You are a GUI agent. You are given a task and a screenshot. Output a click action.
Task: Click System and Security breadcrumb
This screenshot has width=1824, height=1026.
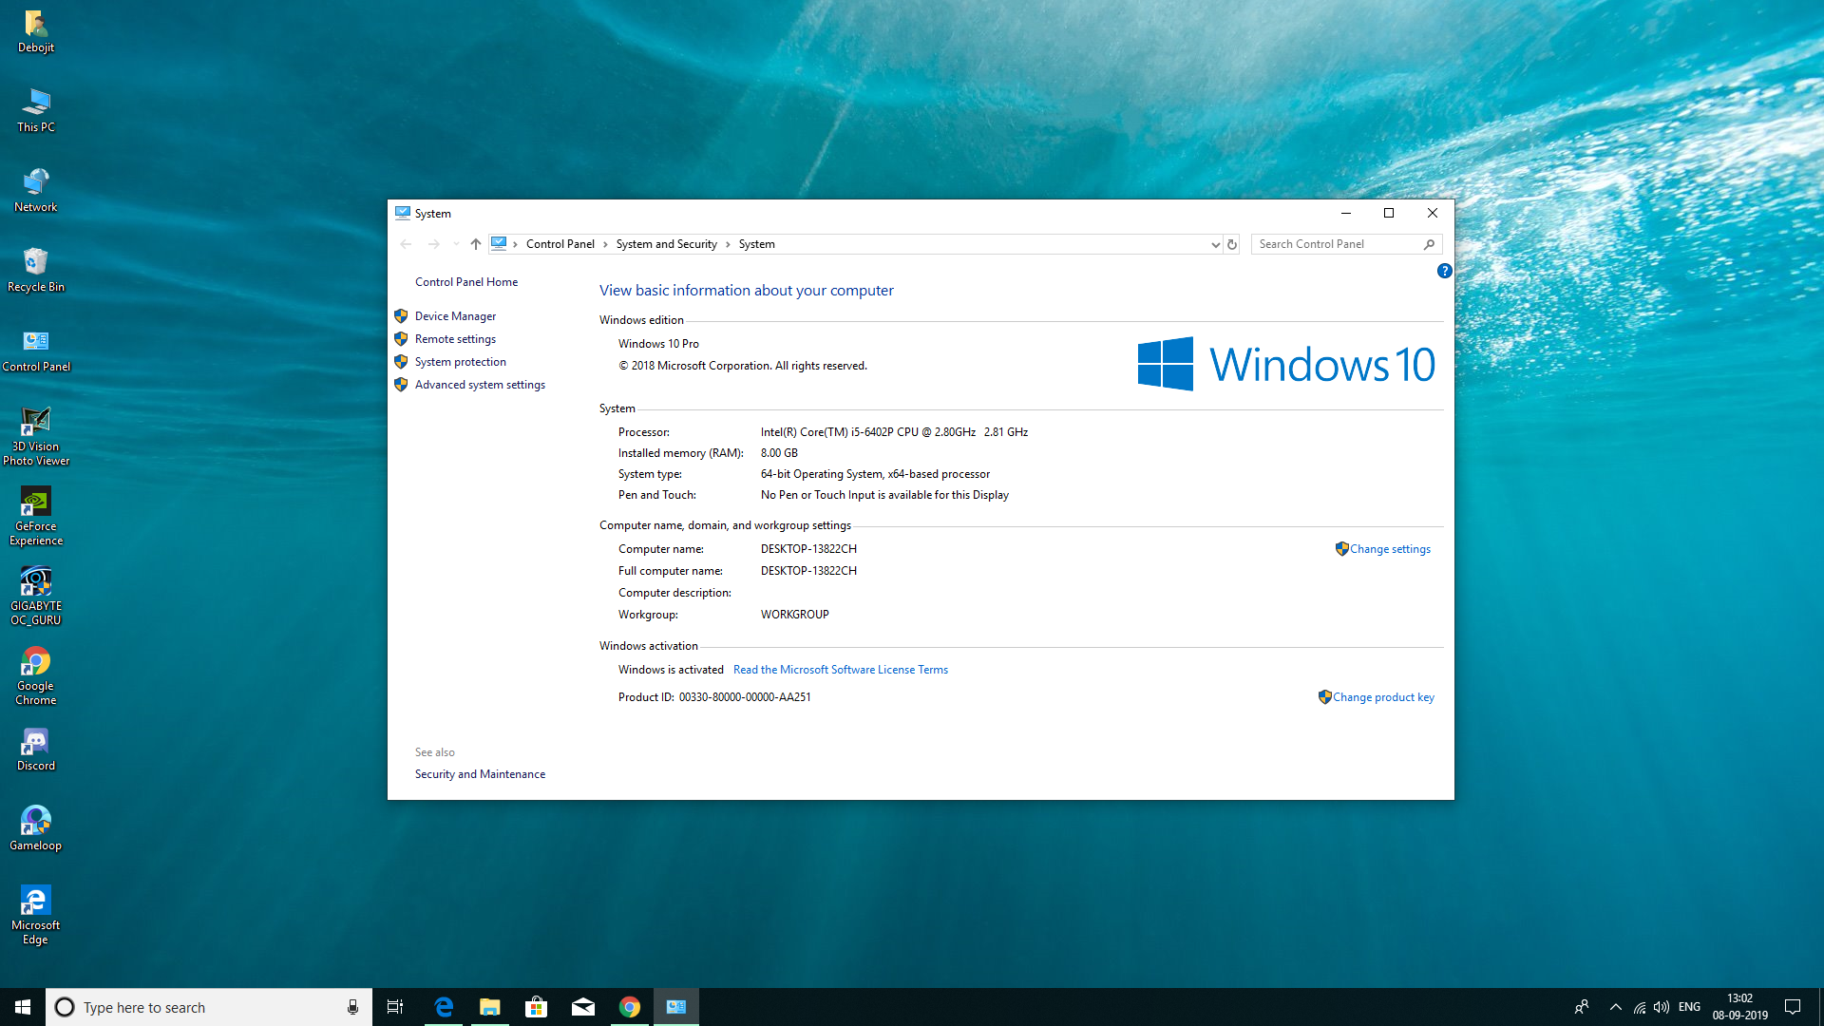[x=666, y=244]
